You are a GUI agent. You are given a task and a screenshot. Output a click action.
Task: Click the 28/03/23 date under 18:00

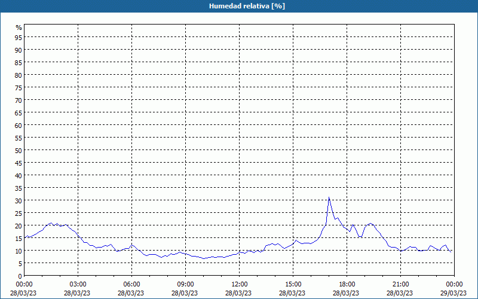point(346,293)
